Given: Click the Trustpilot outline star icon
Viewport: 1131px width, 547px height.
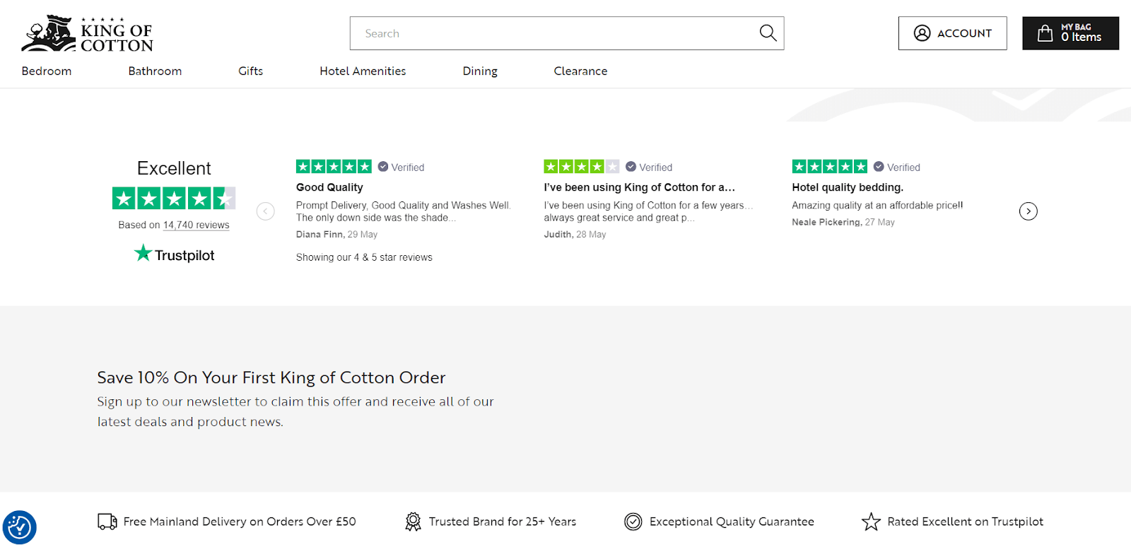Looking at the screenshot, I should point(871,522).
